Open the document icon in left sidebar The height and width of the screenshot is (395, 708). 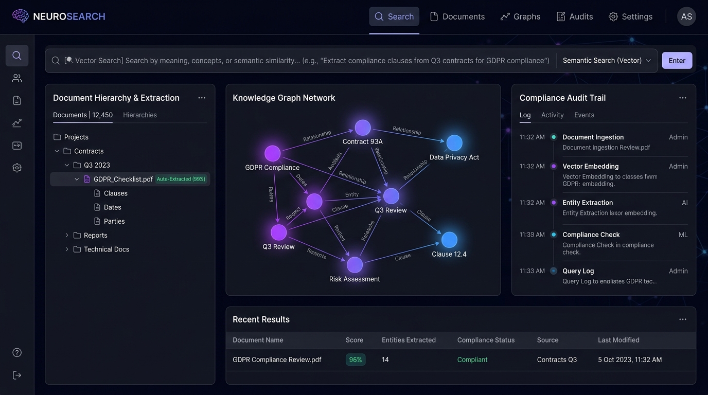pyautogui.click(x=17, y=100)
